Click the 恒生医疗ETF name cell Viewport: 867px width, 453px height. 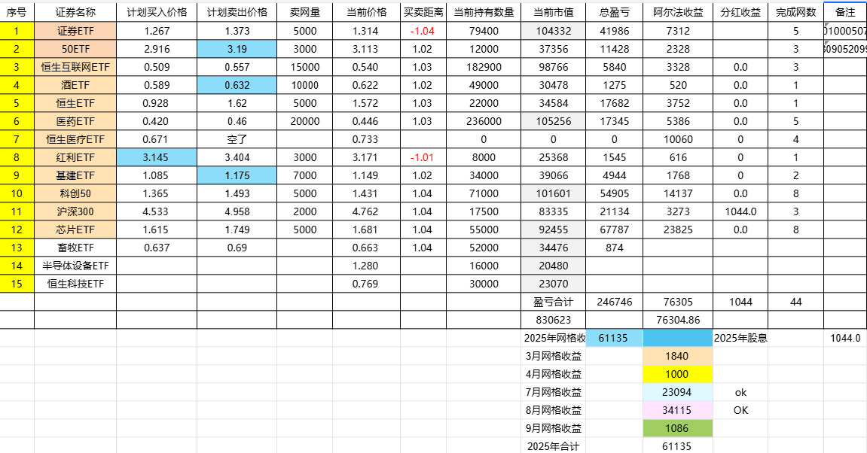pos(75,139)
